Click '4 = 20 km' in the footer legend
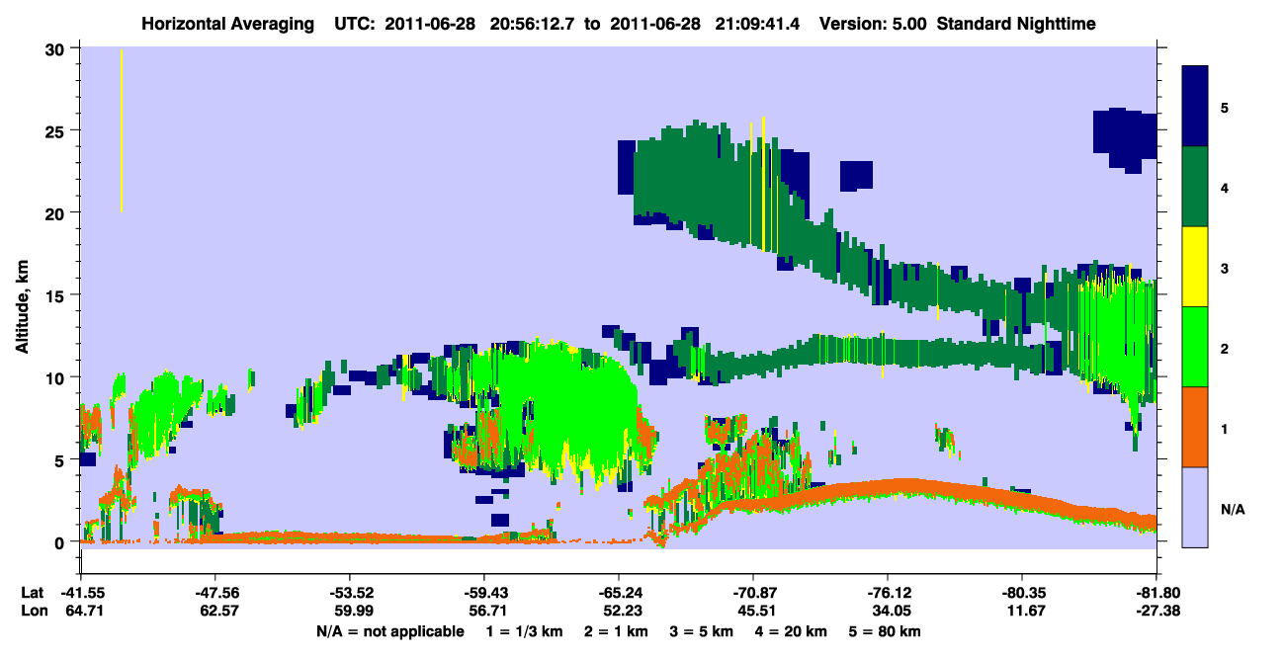 pos(792,631)
